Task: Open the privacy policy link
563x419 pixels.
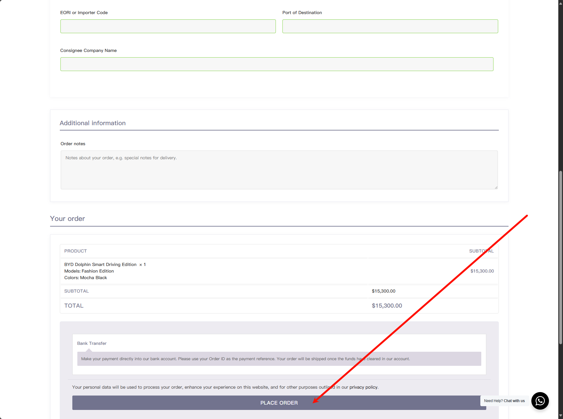Action: [x=364, y=387]
